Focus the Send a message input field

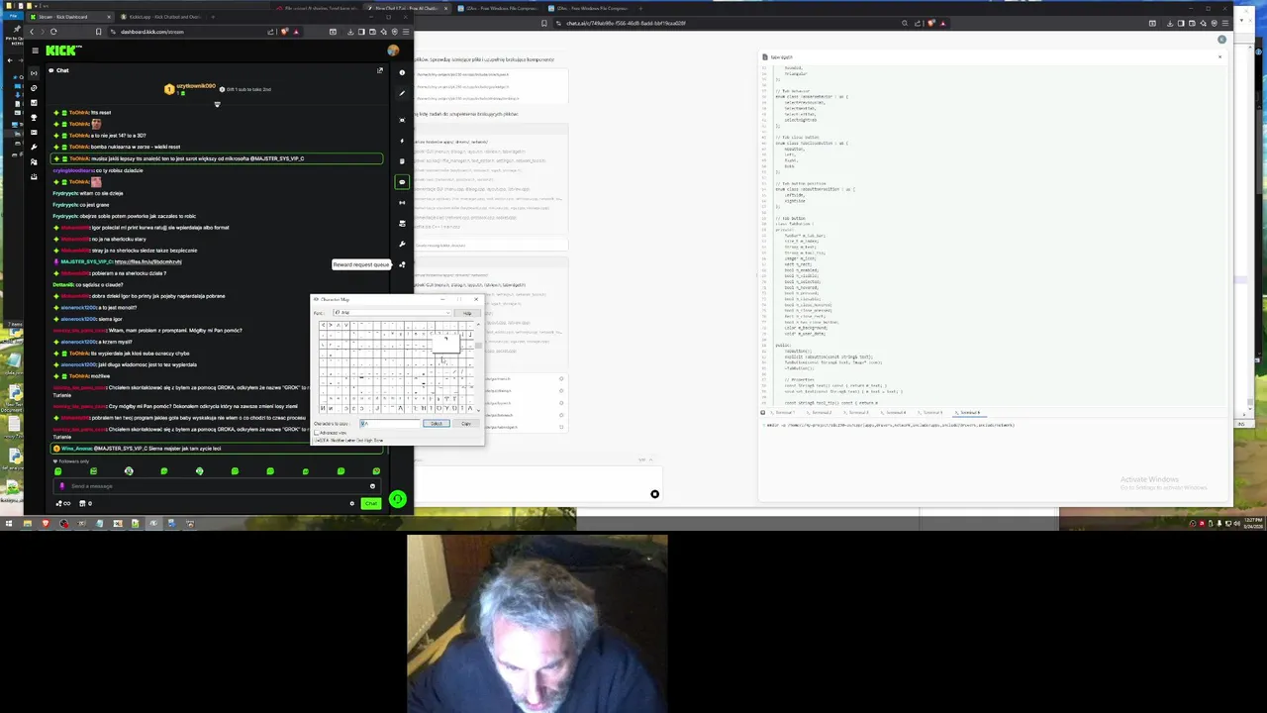(x=218, y=486)
